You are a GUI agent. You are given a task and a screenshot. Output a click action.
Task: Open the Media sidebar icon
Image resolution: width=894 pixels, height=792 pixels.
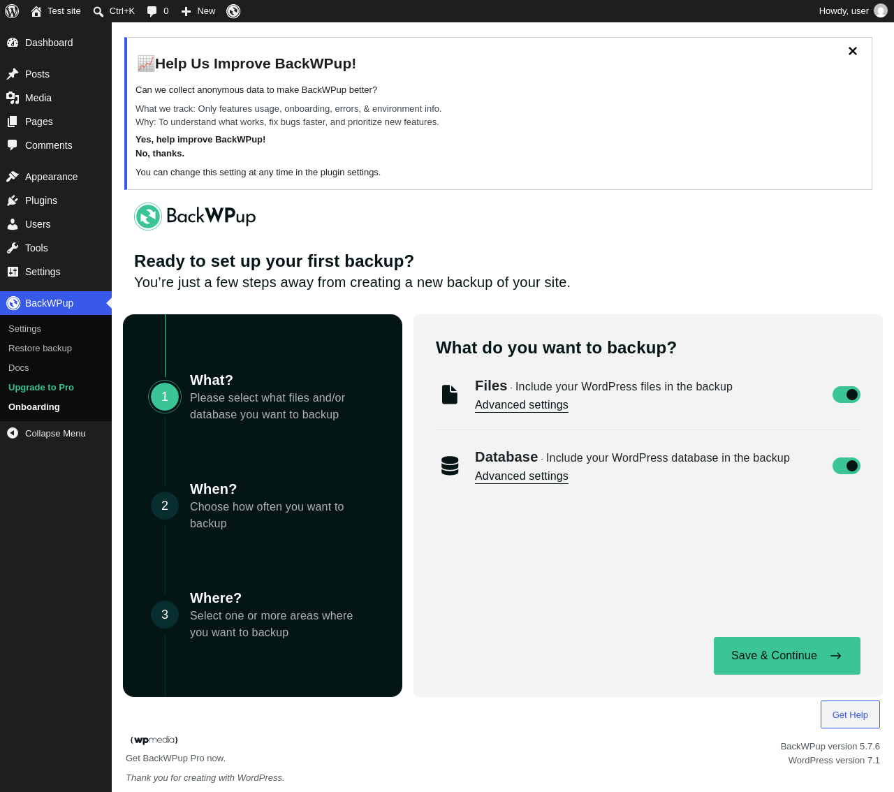point(13,98)
